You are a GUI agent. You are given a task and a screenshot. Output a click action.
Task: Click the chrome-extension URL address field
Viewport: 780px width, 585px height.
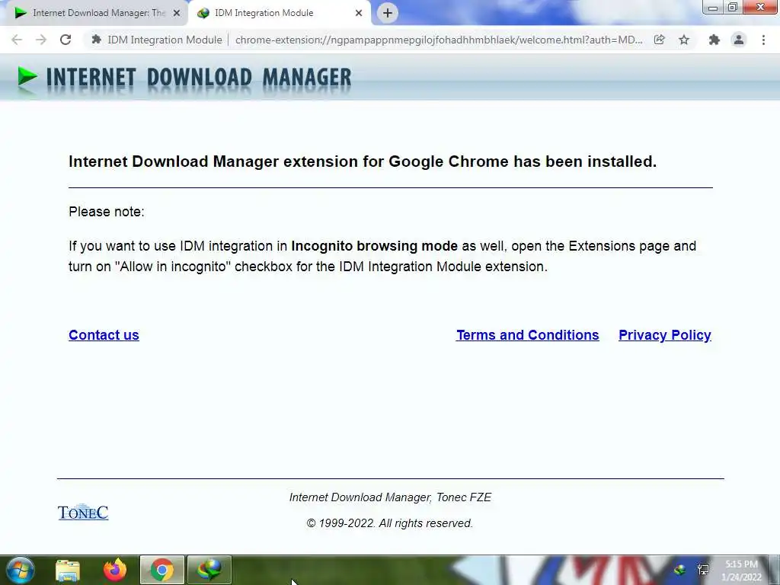[x=439, y=40]
